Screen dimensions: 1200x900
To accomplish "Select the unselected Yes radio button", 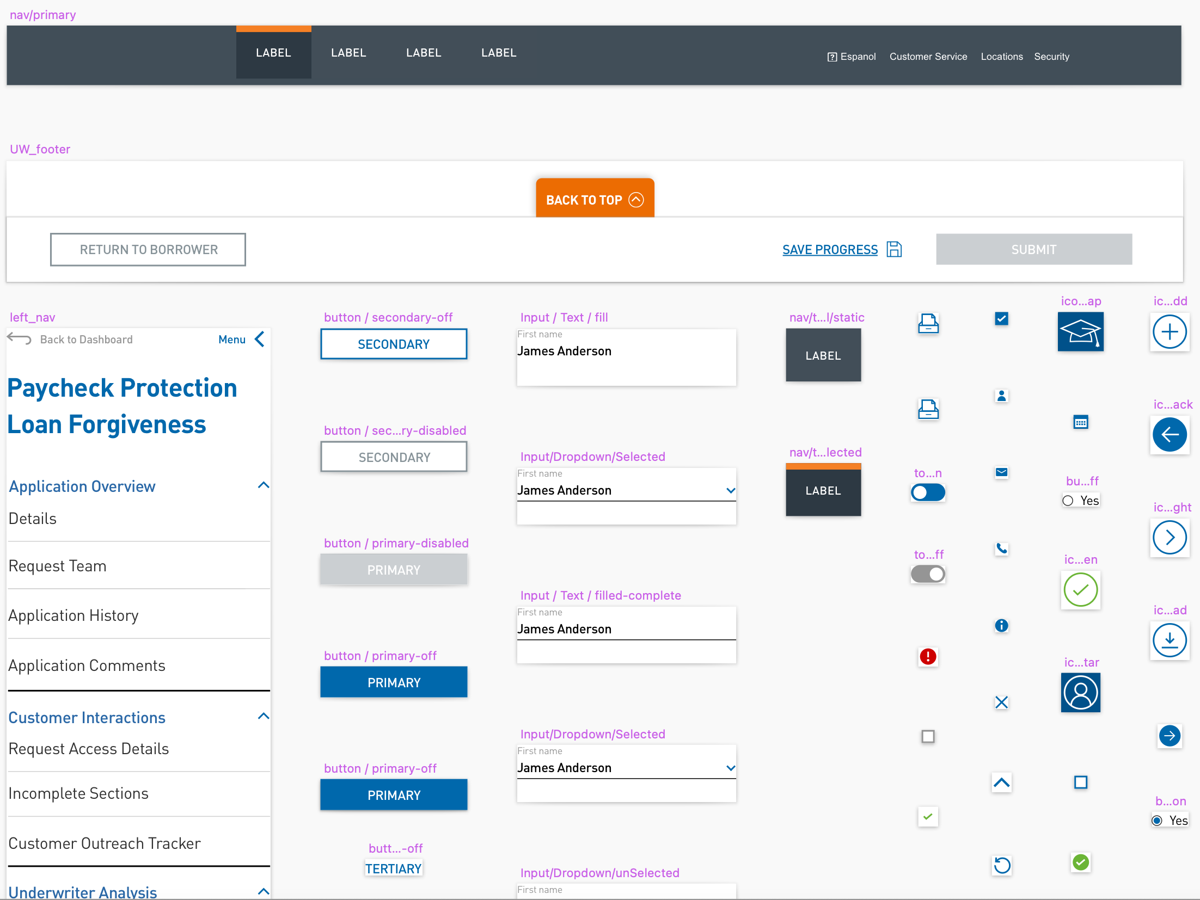I will [1068, 501].
